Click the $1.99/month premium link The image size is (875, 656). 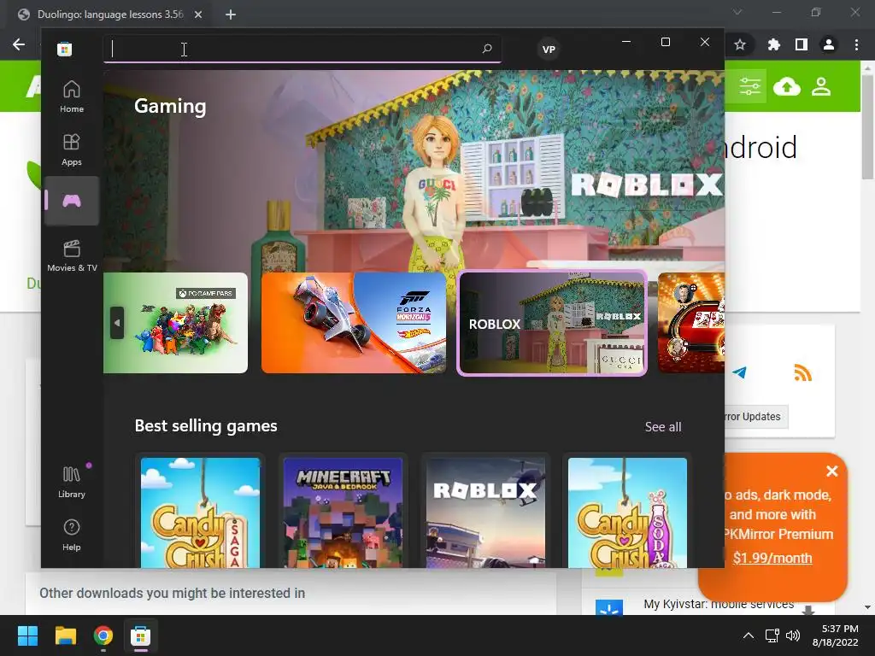click(772, 558)
